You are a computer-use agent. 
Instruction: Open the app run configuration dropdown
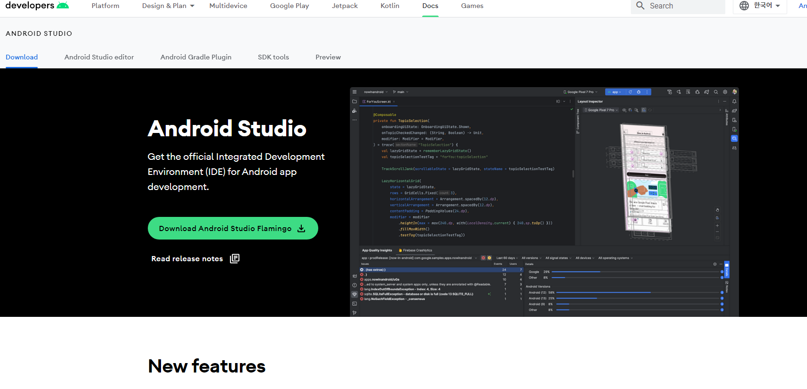(x=615, y=92)
